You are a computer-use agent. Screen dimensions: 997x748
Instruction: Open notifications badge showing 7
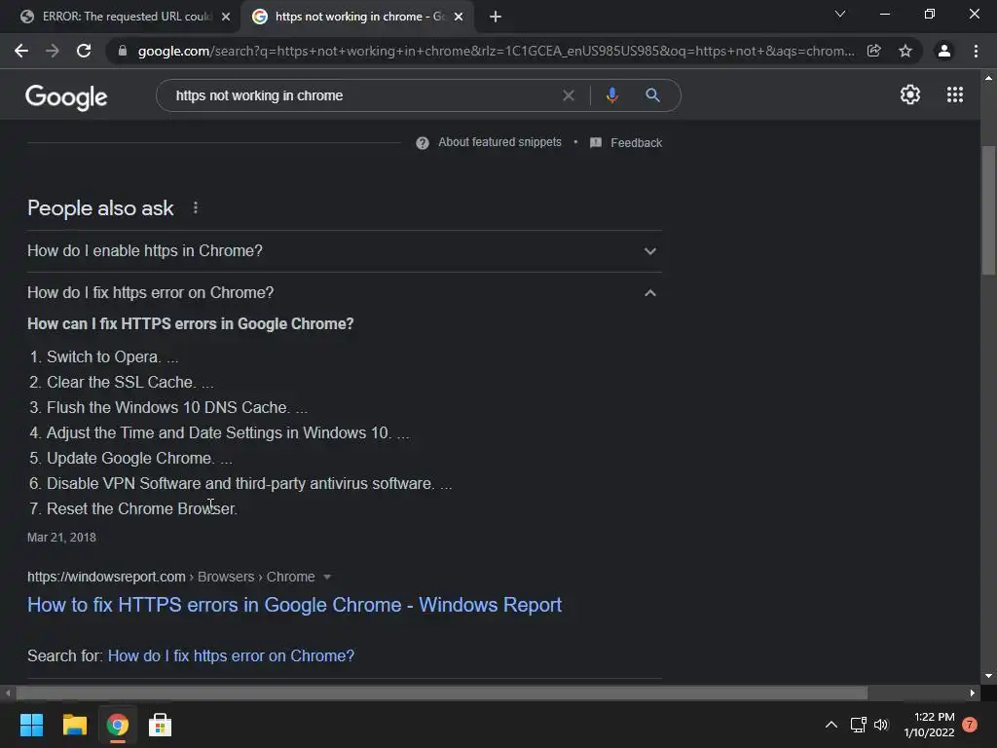tap(970, 725)
